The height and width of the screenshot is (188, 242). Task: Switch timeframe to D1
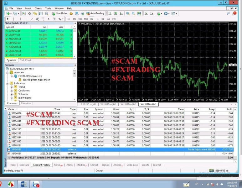pyautogui.click(x=103, y=19)
